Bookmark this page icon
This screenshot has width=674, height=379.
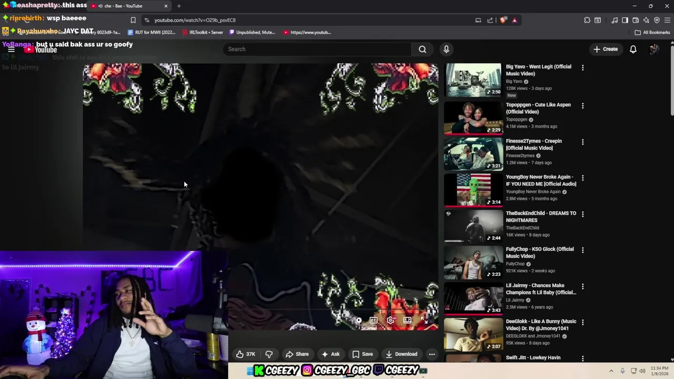133,20
